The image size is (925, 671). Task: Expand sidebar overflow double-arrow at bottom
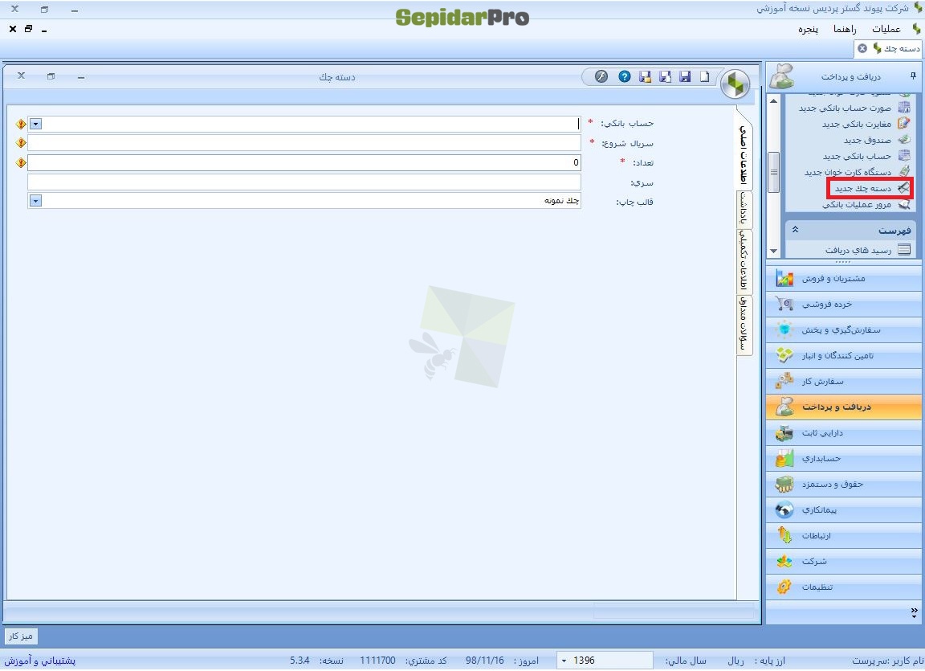point(914,612)
